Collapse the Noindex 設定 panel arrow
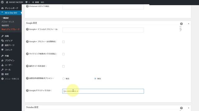Viewport: 199px width, 111px height. (x=189, y=108)
